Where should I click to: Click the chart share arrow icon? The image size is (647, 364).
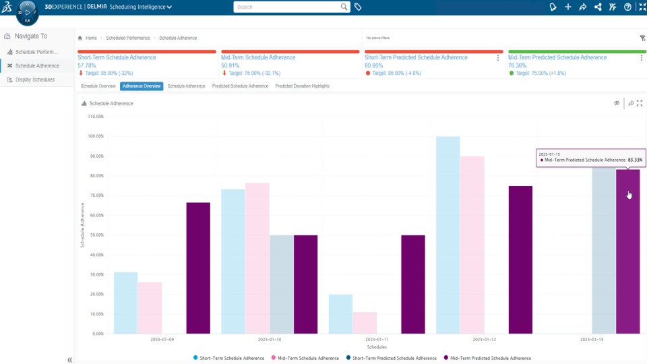(631, 103)
